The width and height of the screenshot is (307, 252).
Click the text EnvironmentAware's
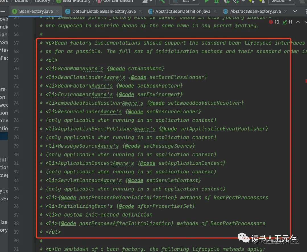click(85, 94)
